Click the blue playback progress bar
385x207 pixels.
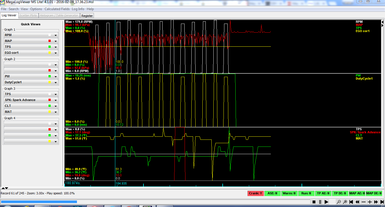click(39, 201)
